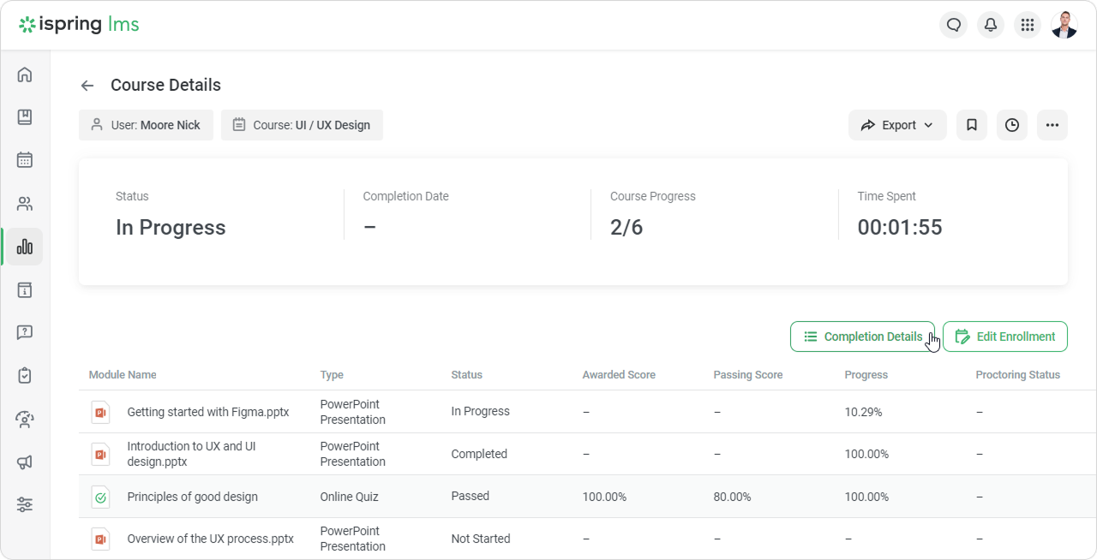Screen dimensions: 1097x560
Task: Open the three-dots more options menu
Action: (1052, 125)
